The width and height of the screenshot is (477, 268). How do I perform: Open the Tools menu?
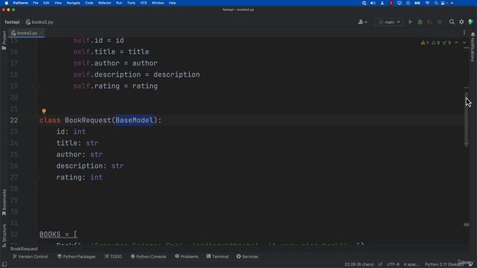[131, 3]
